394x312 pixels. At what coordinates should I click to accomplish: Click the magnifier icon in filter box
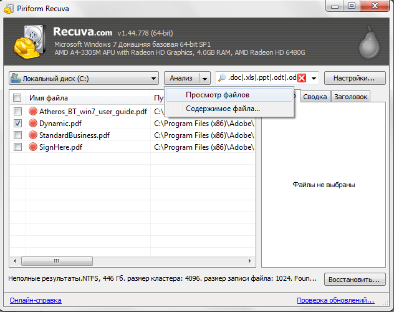tap(222, 78)
